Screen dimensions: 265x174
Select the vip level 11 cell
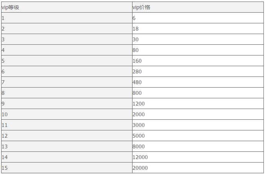[x=66, y=125]
